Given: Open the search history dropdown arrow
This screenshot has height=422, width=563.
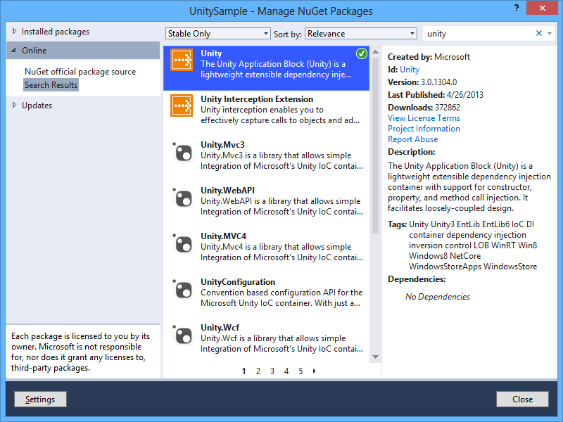Looking at the screenshot, I should pos(550,33).
